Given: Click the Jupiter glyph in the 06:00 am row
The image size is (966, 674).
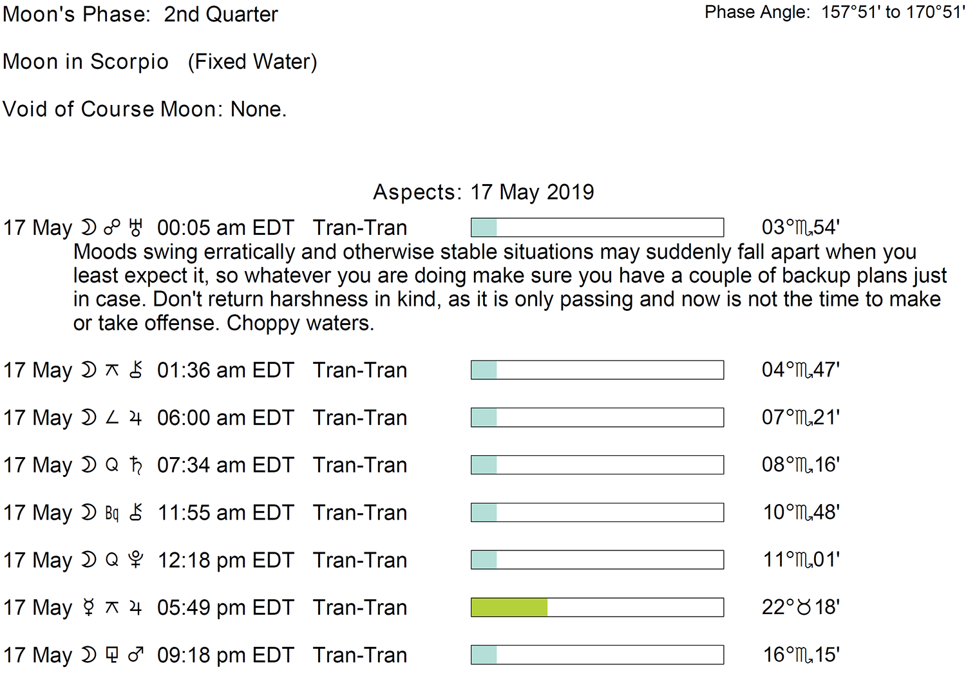Looking at the screenshot, I should click(x=135, y=418).
